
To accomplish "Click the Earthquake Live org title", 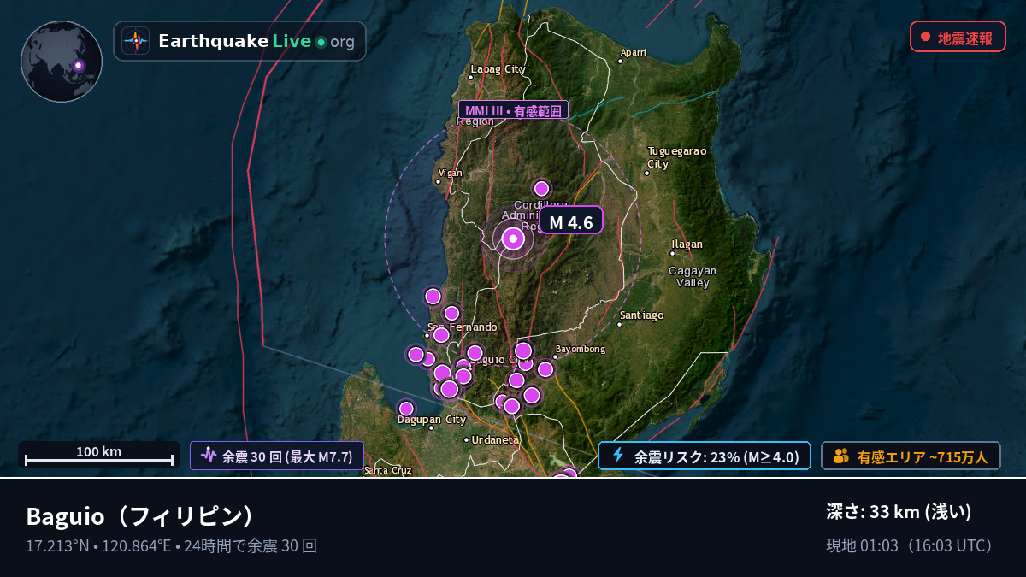I will point(256,41).
